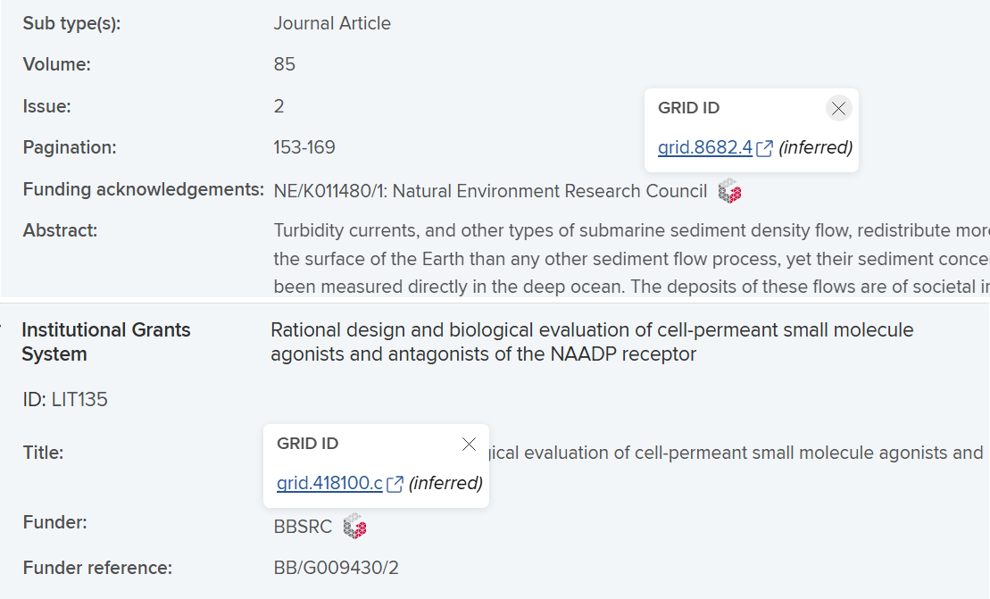The height and width of the screenshot is (599, 990).
Task: Click external-link icon beside grid.418100.c
Action: click(395, 484)
